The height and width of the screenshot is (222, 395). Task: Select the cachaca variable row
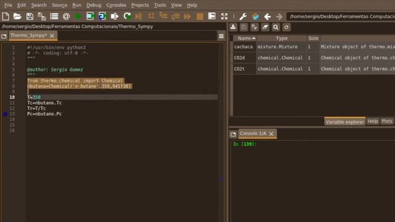[314, 47]
